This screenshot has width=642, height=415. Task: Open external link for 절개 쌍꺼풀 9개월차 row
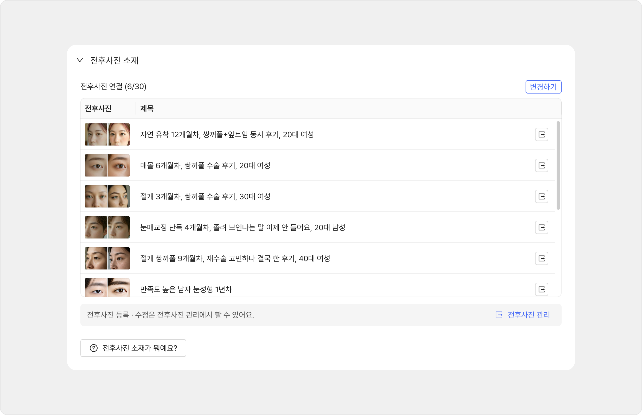point(541,258)
